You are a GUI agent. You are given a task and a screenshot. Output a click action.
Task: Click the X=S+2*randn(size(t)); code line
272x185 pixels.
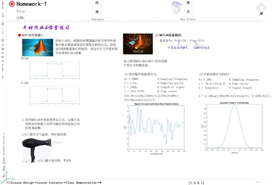point(140,100)
